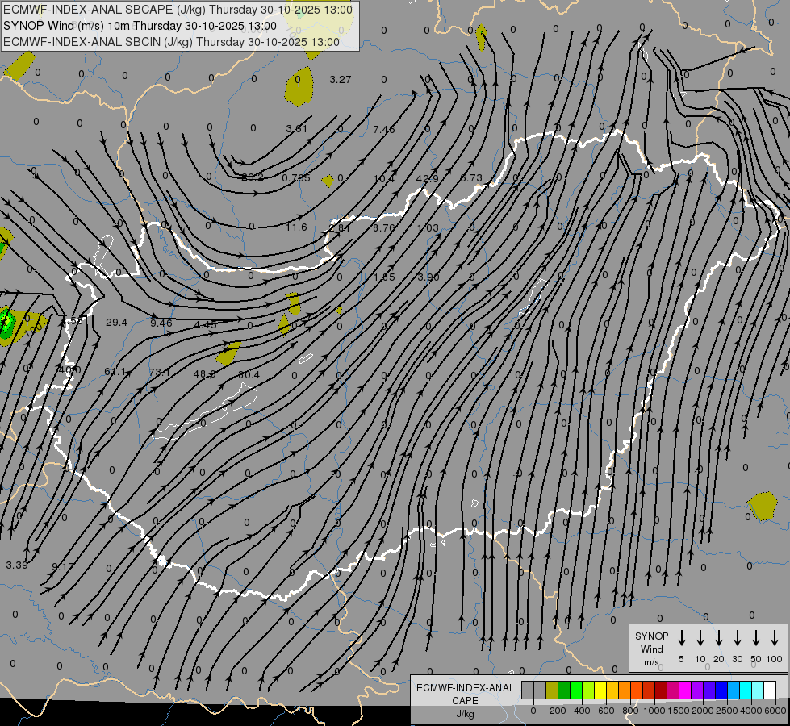This screenshot has width=790, height=726.
Task: Click the map value 5.73
Action: tap(471, 177)
